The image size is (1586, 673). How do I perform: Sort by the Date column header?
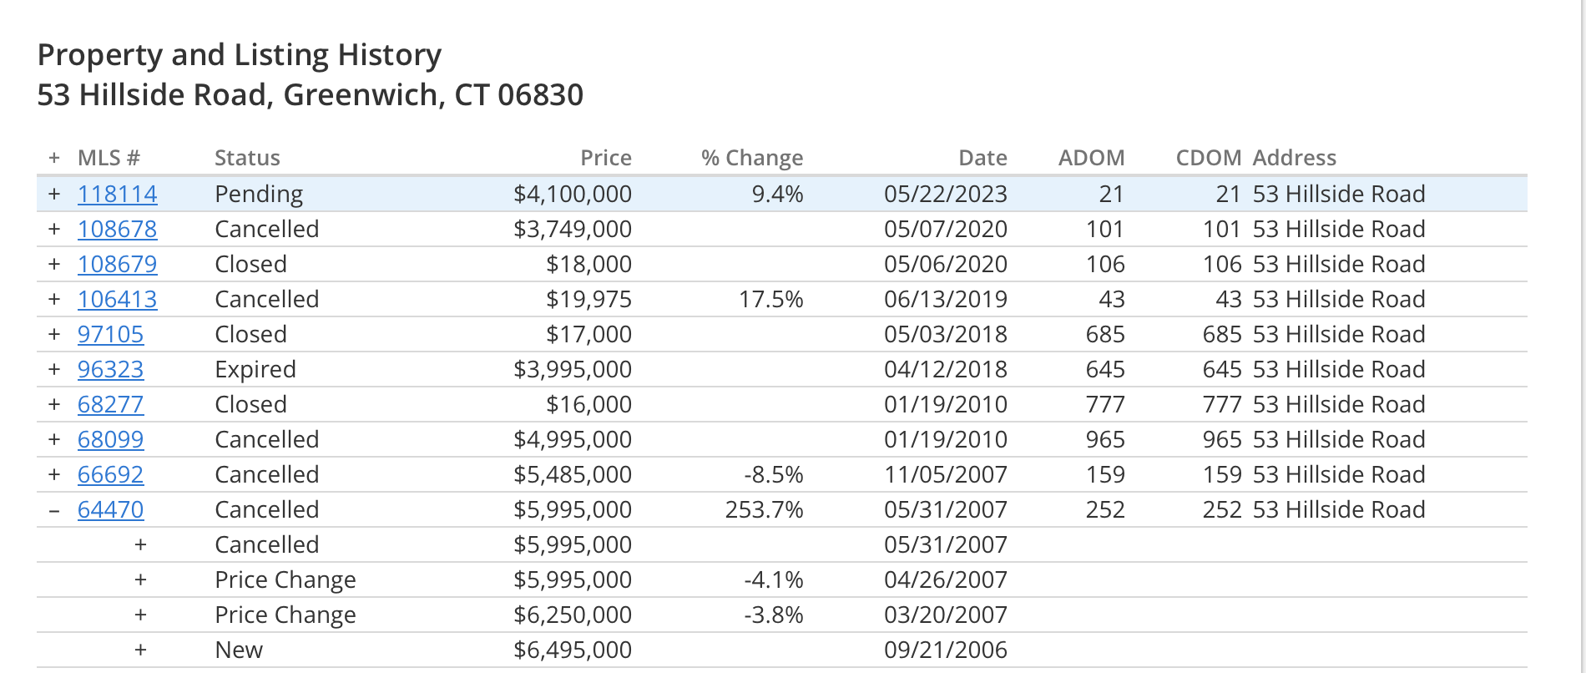tap(982, 158)
